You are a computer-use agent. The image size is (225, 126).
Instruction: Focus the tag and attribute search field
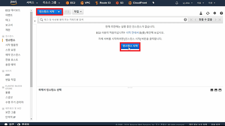pyautogui.click(x=113, y=20)
